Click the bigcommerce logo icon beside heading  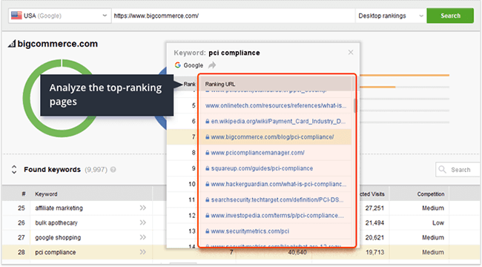coord(12,44)
